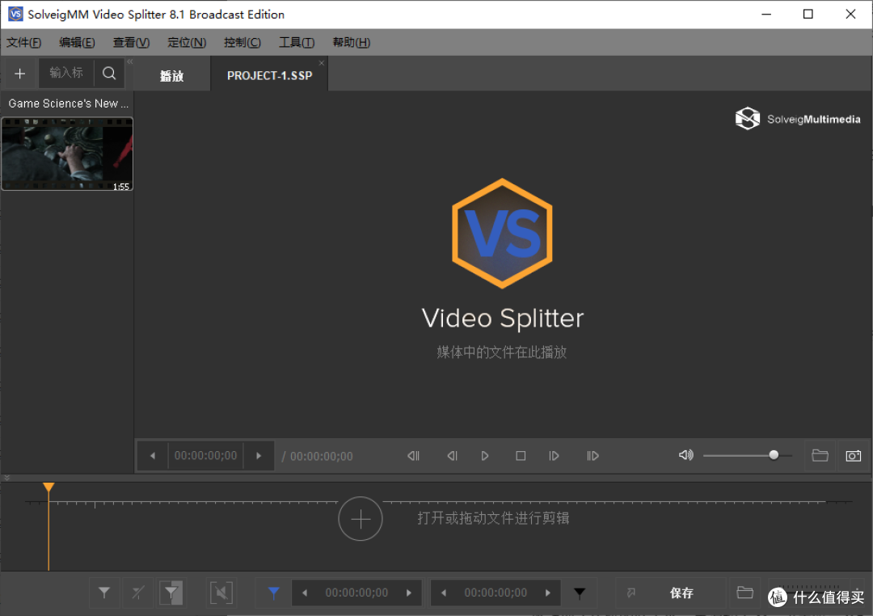Open the 工具 menu
The height and width of the screenshot is (616, 873).
[x=296, y=42]
